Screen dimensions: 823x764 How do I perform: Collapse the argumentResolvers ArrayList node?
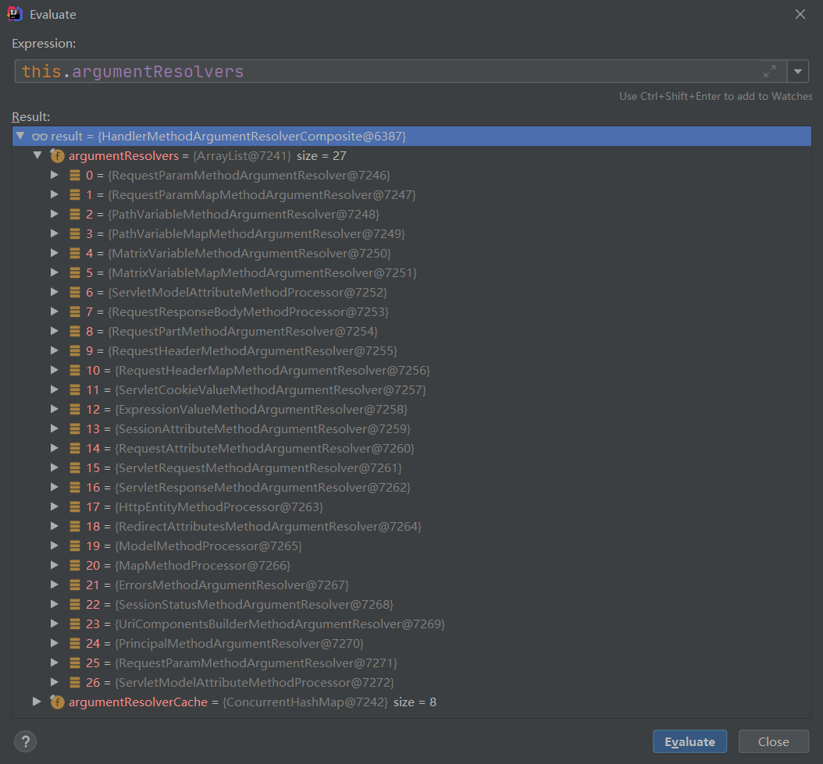[x=37, y=155]
